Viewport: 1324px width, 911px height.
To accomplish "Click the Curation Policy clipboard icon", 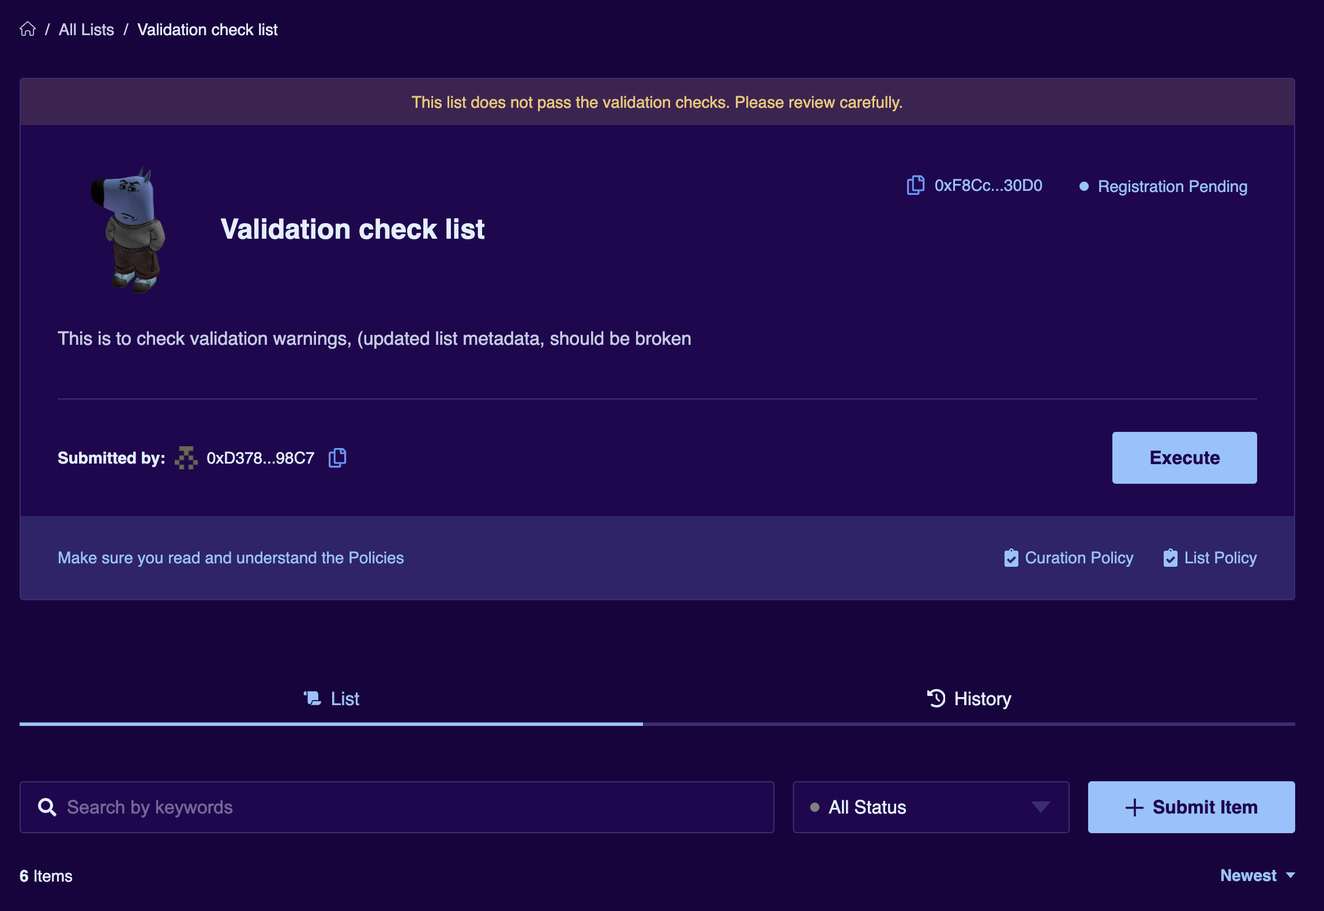I will (x=1011, y=558).
